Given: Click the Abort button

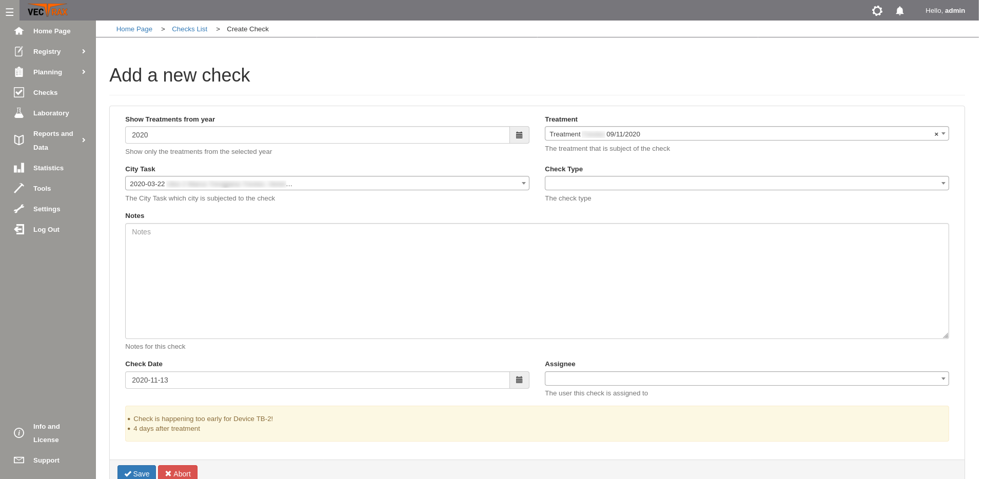Looking at the screenshot, I should tap(178, 473).
